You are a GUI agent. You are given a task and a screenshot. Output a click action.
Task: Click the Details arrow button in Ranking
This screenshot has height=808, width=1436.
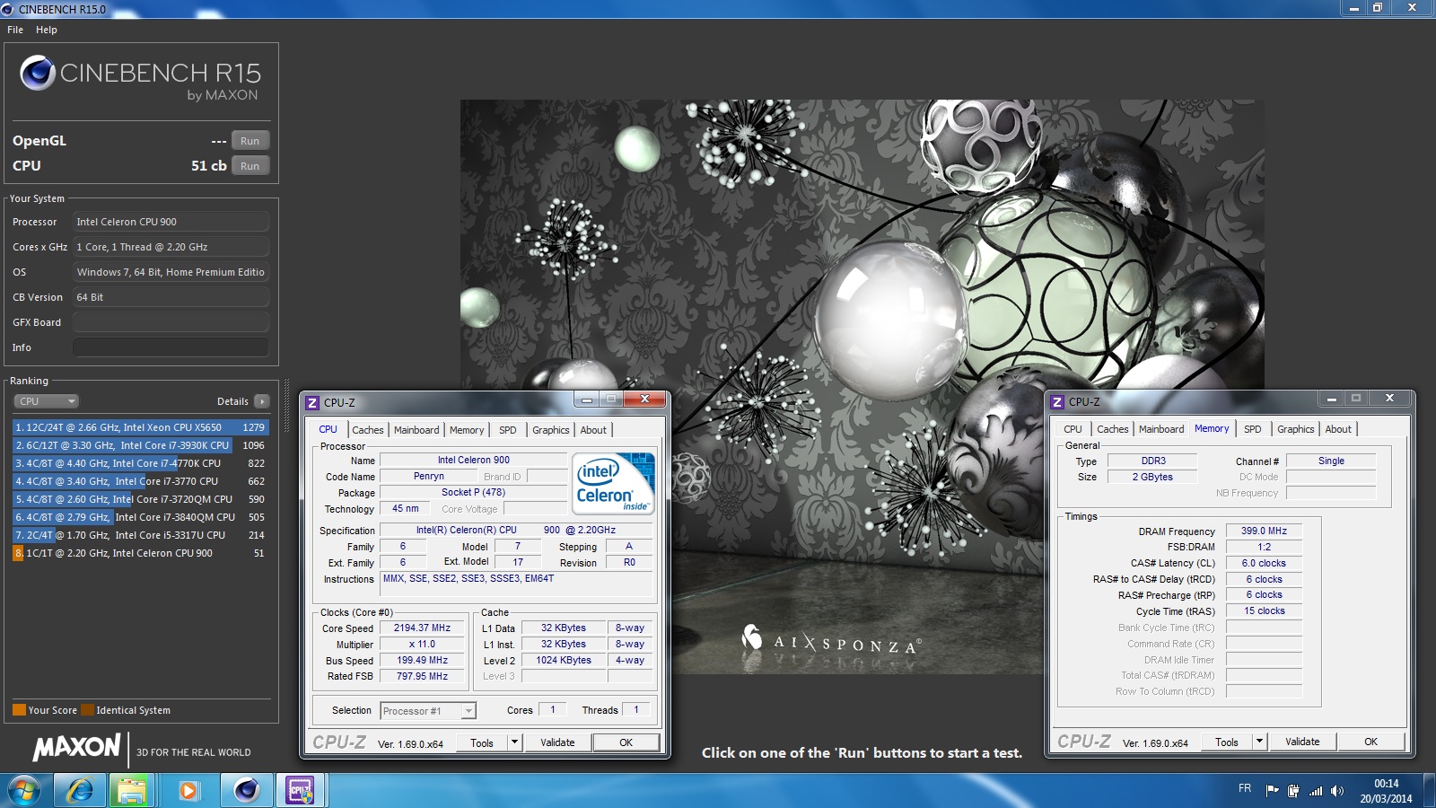click(x=261, y=401)
